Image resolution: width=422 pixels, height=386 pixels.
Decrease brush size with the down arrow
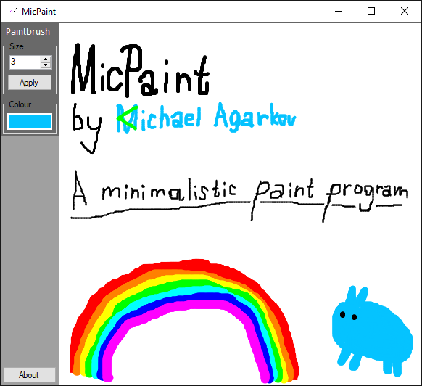46,65
